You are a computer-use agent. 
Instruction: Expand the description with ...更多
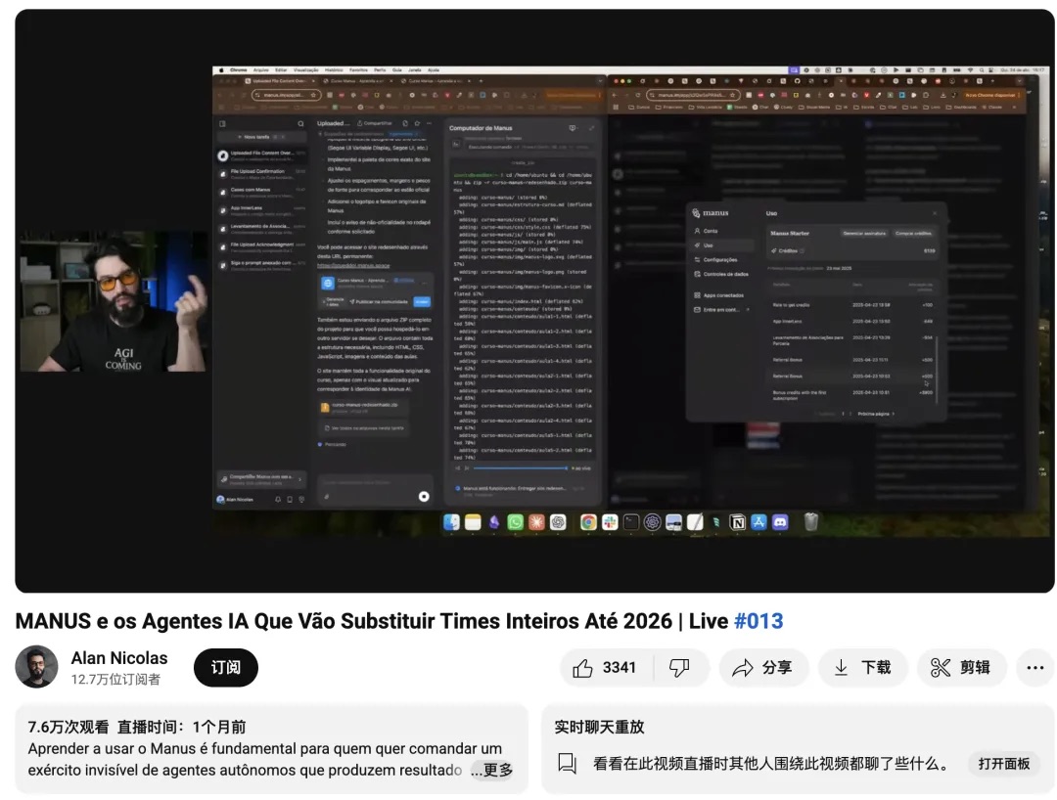pyautogui.click(x=492, y=770)
